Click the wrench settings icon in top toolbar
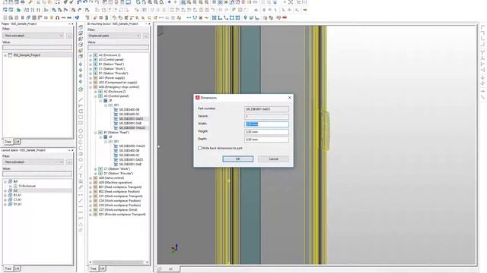 30,2
